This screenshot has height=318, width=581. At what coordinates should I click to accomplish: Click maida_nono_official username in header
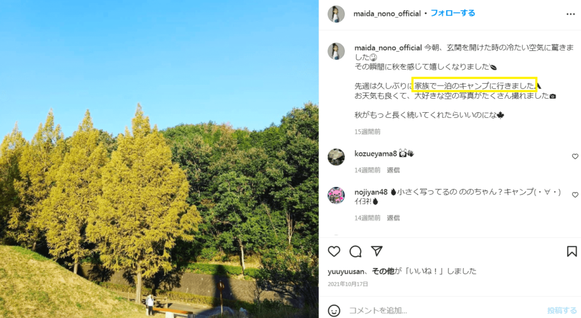(387, 14)
